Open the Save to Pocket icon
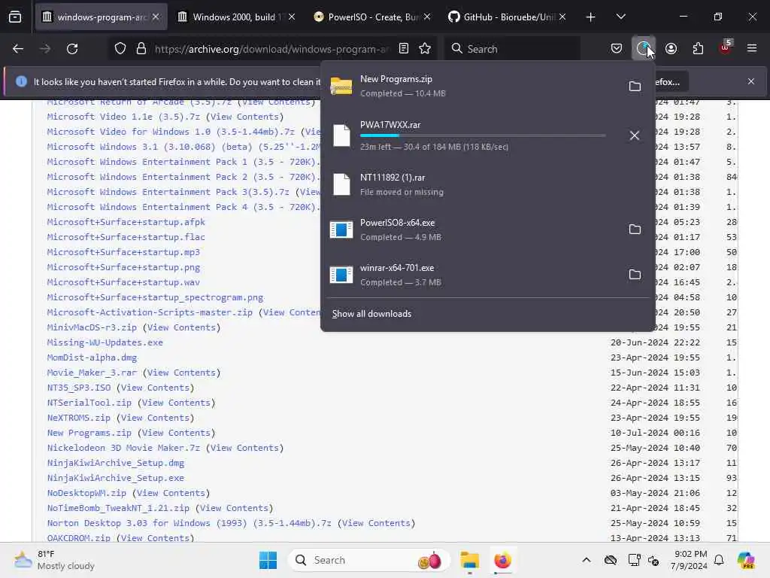Viewport: 770px width, 578px height. (x=617, y=49)
